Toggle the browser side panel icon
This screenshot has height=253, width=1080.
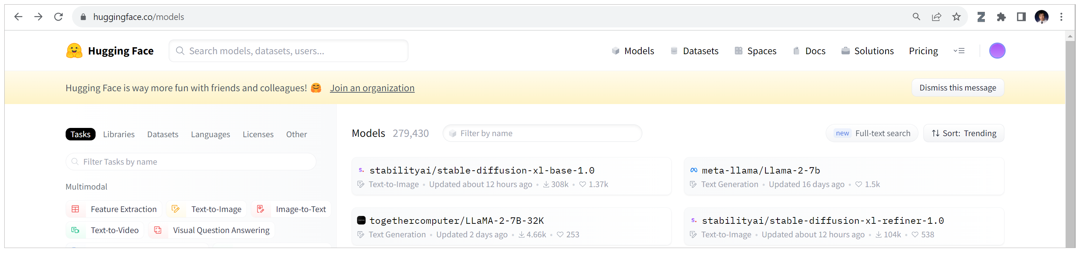pos(1021,17)
